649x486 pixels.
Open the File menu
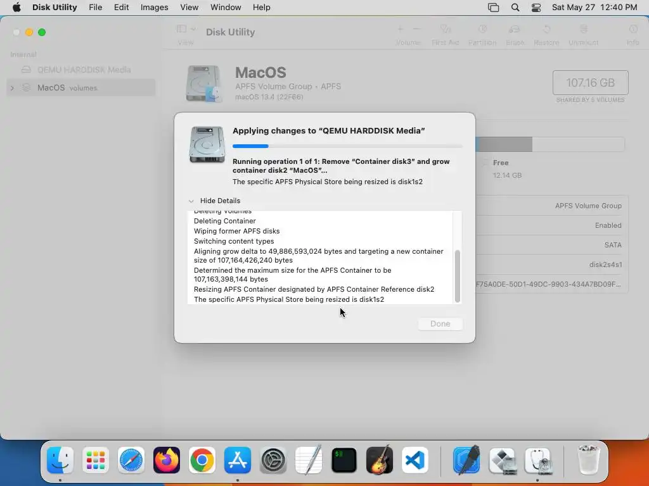(95, 8)
